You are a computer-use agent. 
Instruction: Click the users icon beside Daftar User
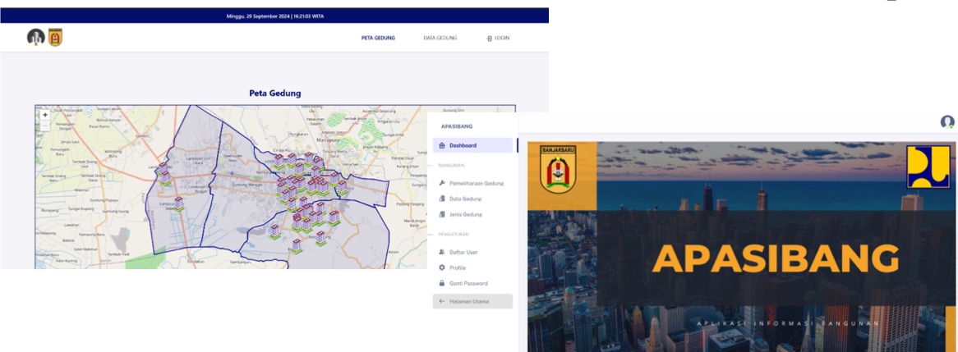442,252
